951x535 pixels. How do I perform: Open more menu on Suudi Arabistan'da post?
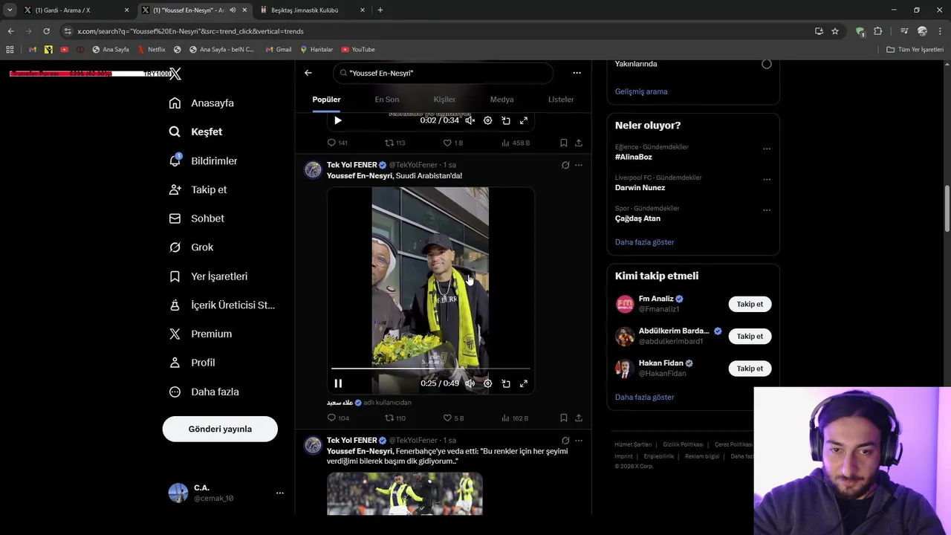pyautogui.click(x=579, y=165)
